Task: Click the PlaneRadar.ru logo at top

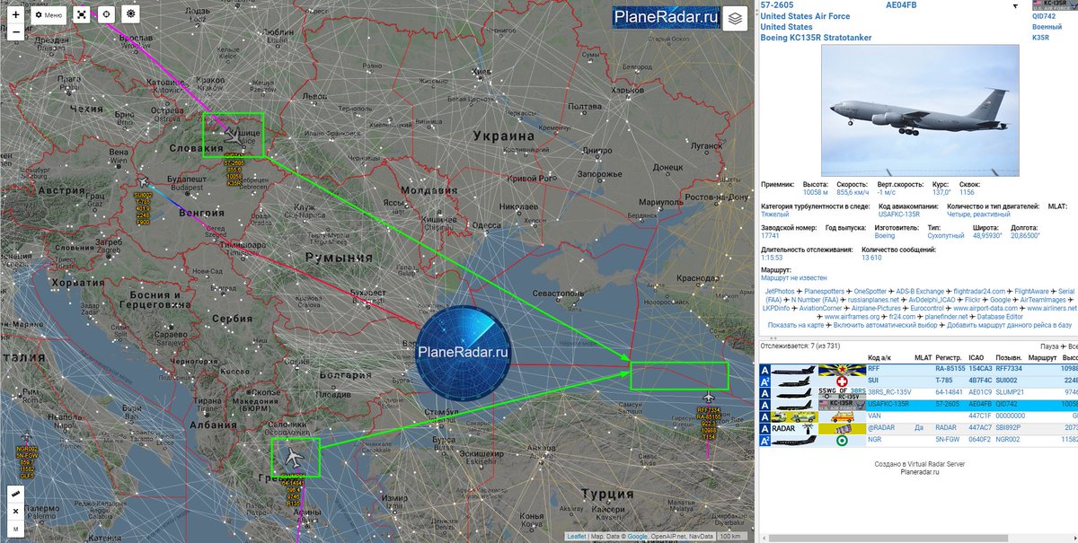Action: point(667,17)
